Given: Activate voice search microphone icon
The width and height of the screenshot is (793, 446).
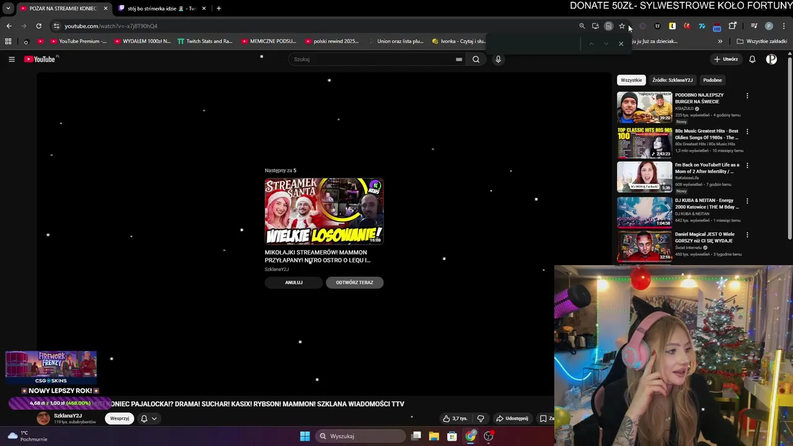Looking at the screenshot, I should click(498, 59).
